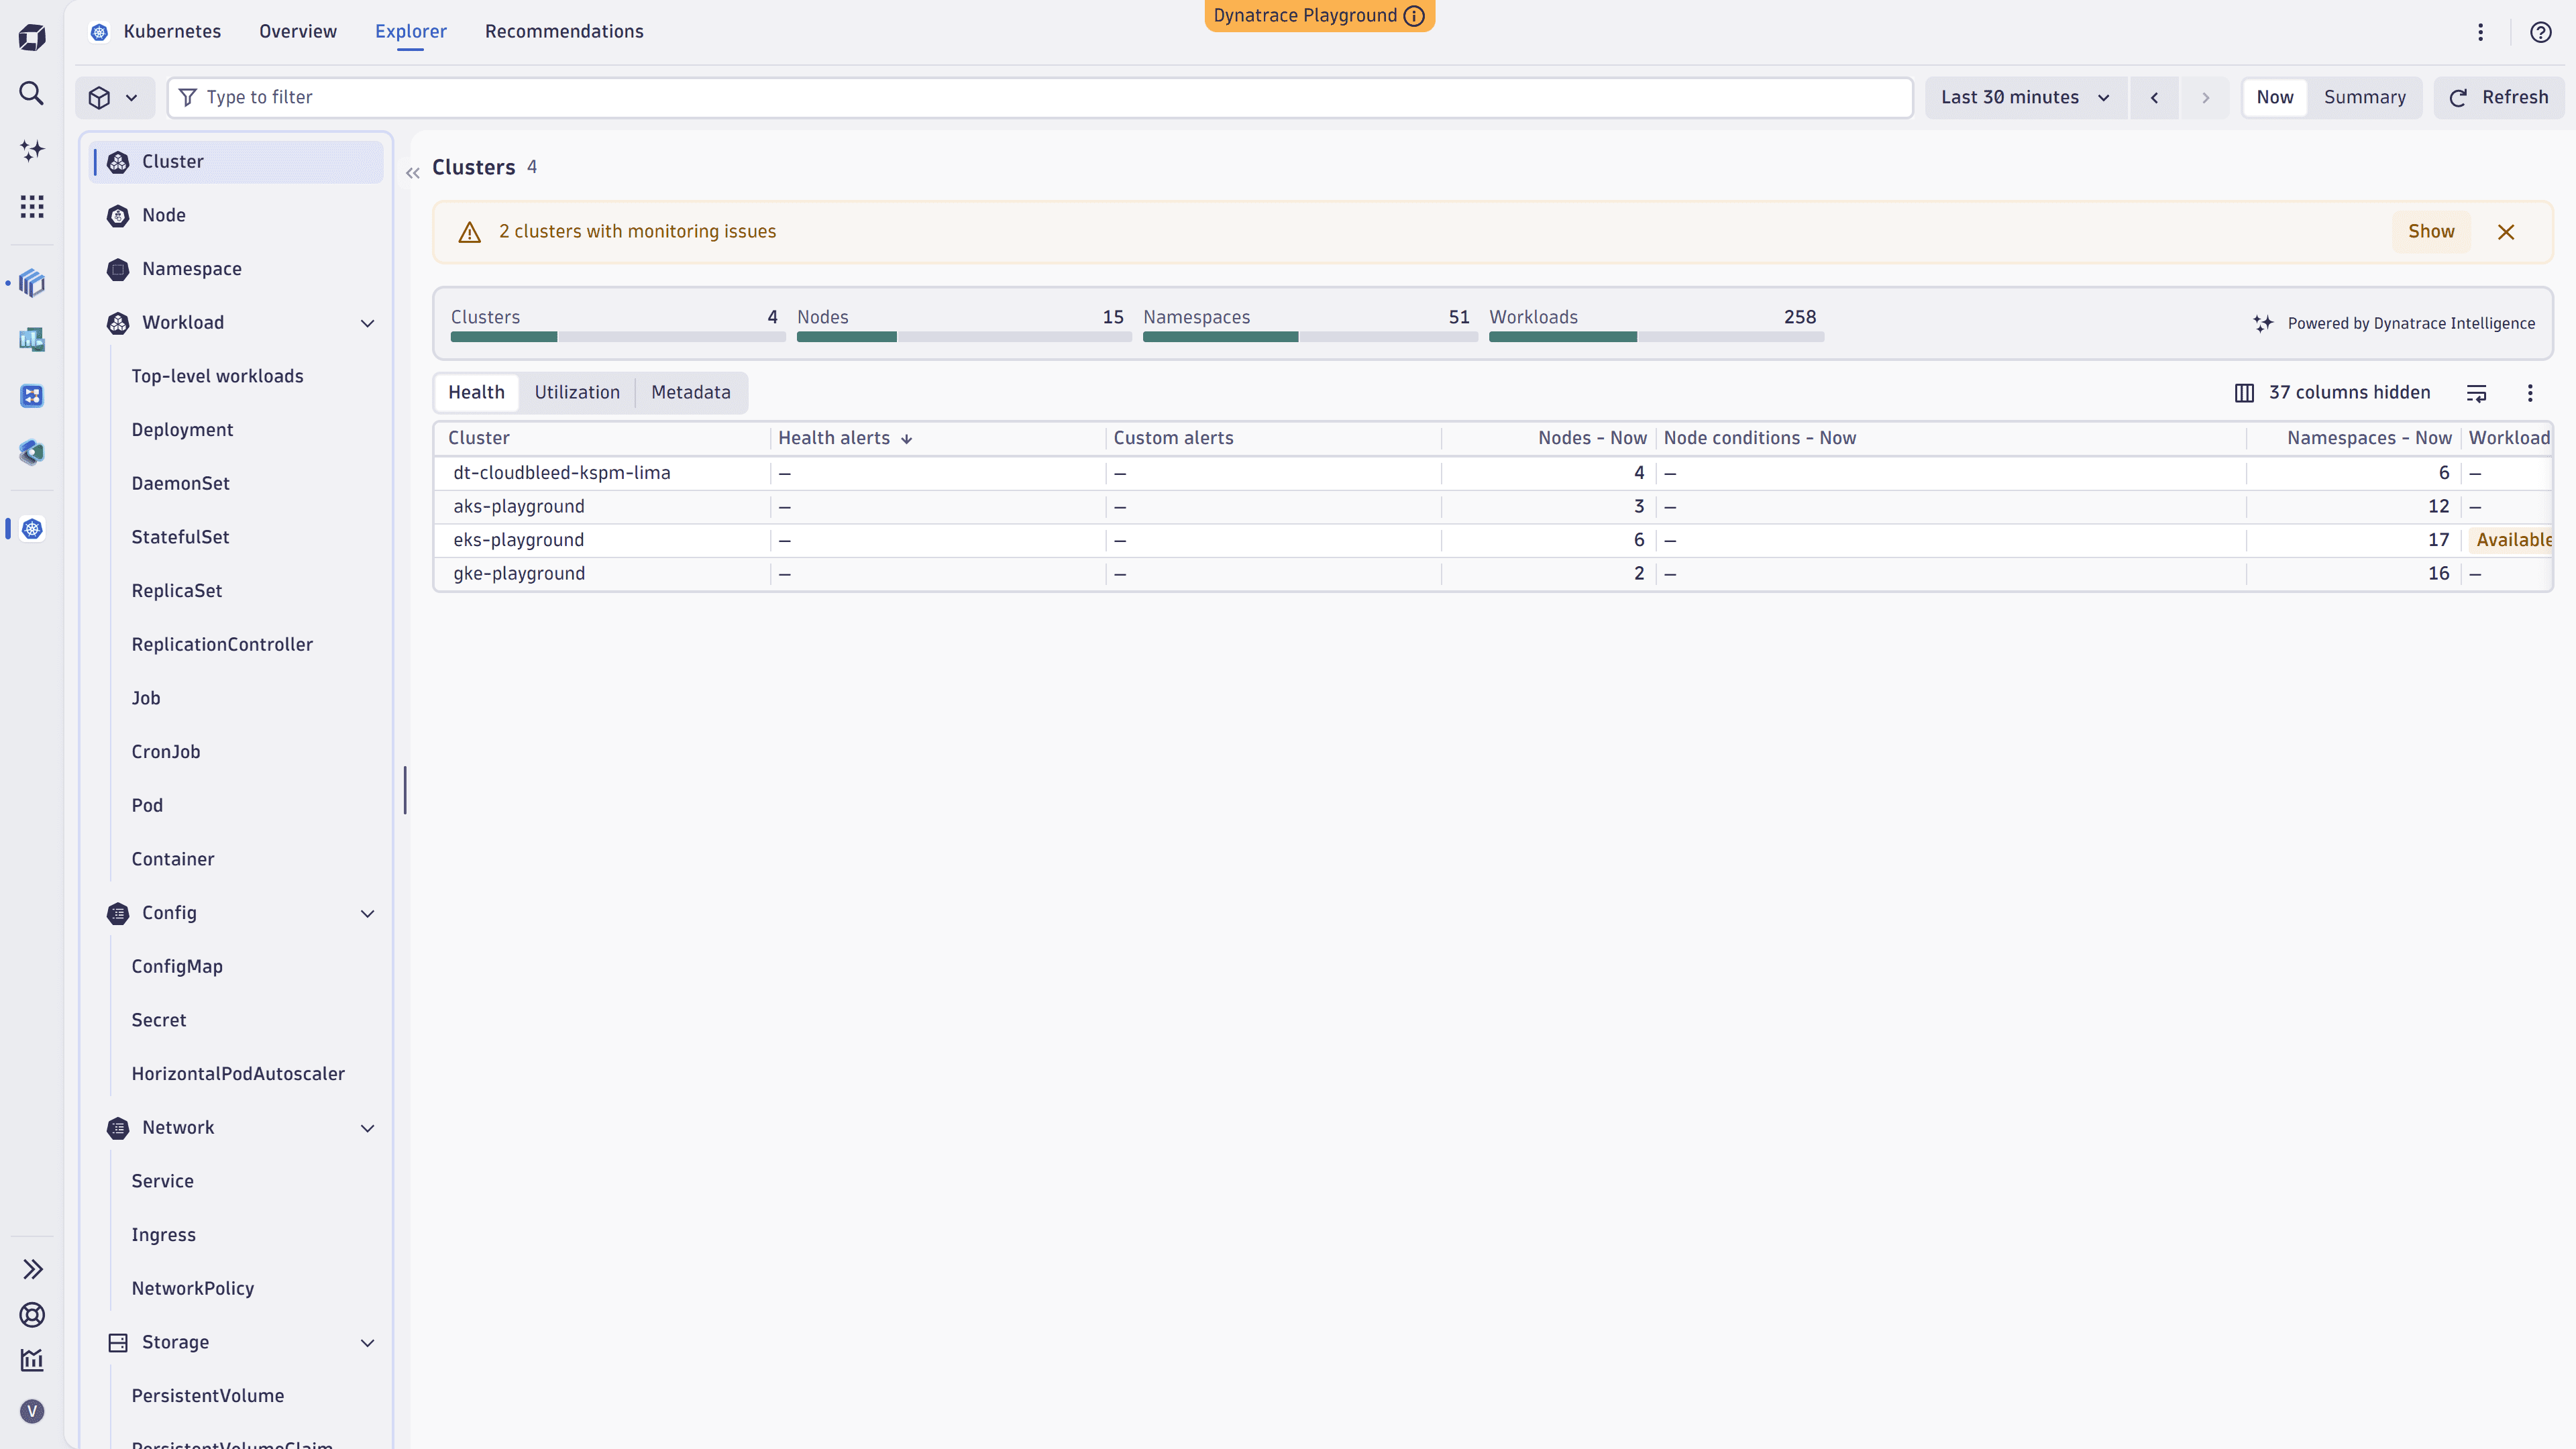Open the Recommendations tab
2576x1449 pixels.
point(564,31)
